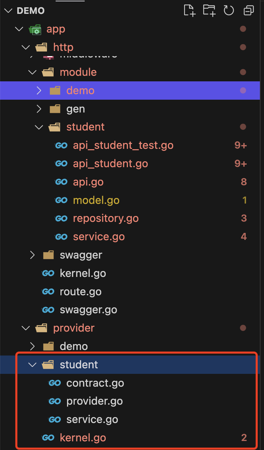Click the New Folder icon
The image size is (264, 450).
[x=209, y=10]
